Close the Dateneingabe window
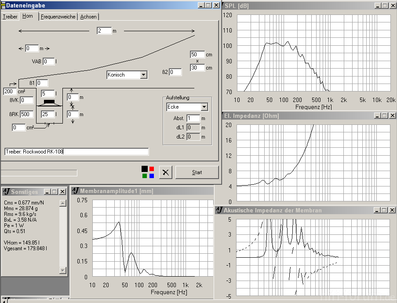 point(216,5)
